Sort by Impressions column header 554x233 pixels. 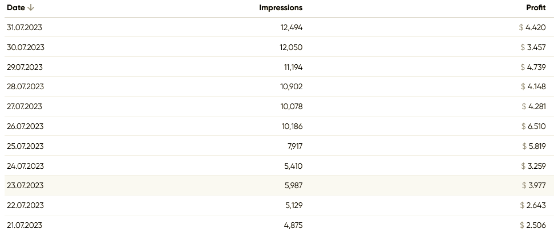281,8
